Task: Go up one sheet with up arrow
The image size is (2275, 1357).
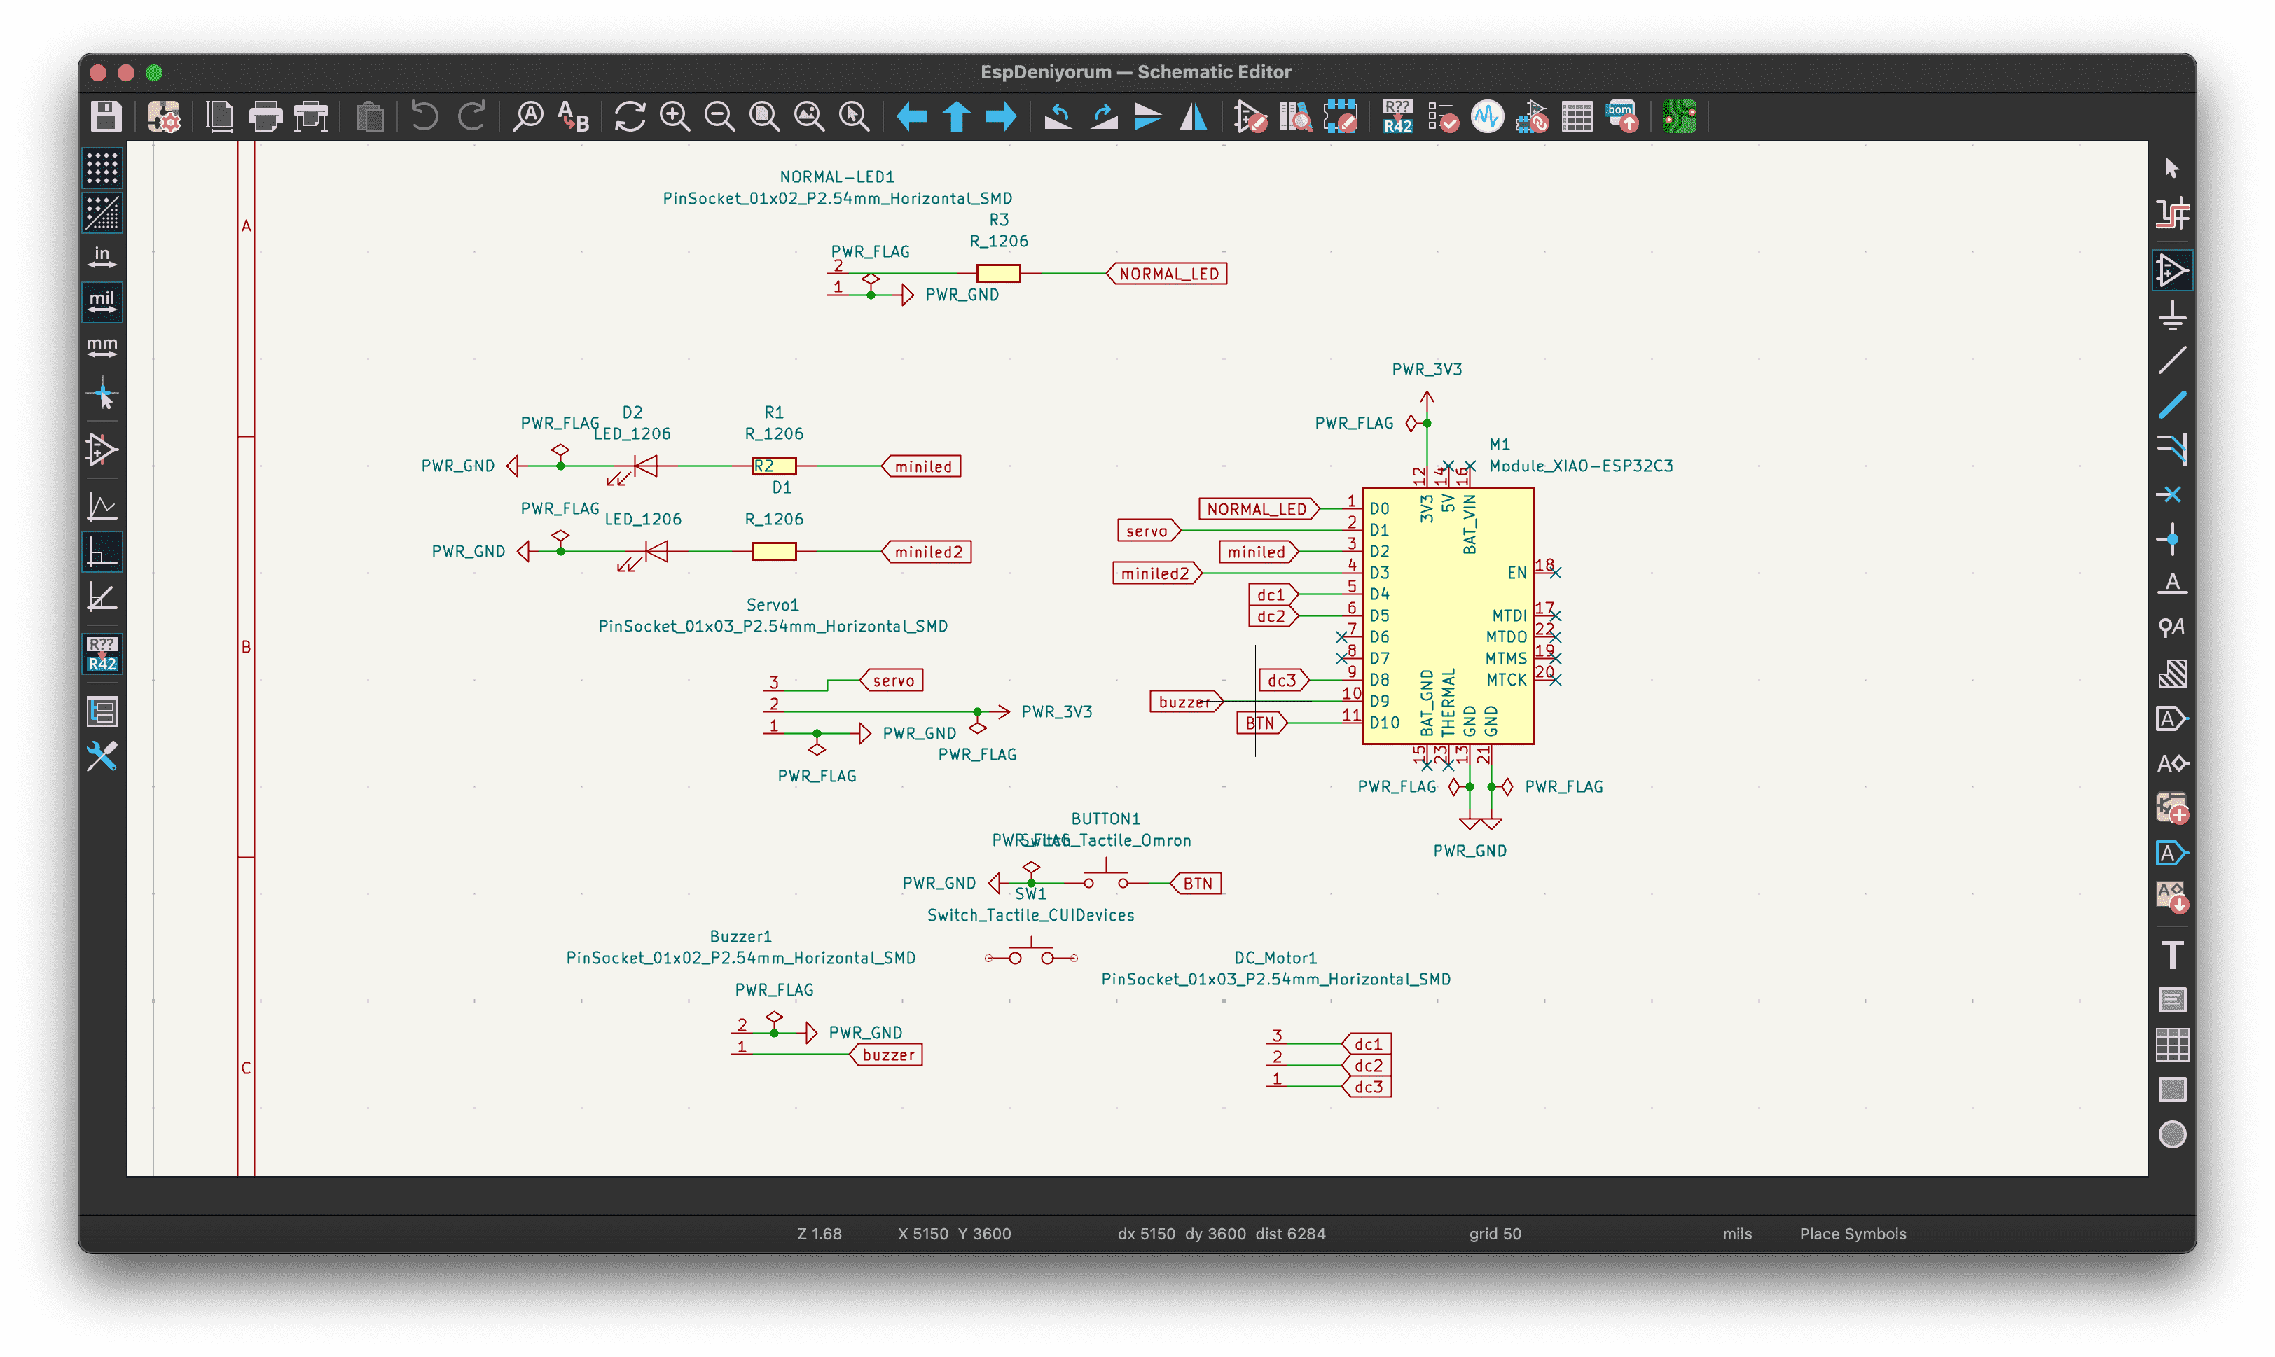Action: coord(956,117)
